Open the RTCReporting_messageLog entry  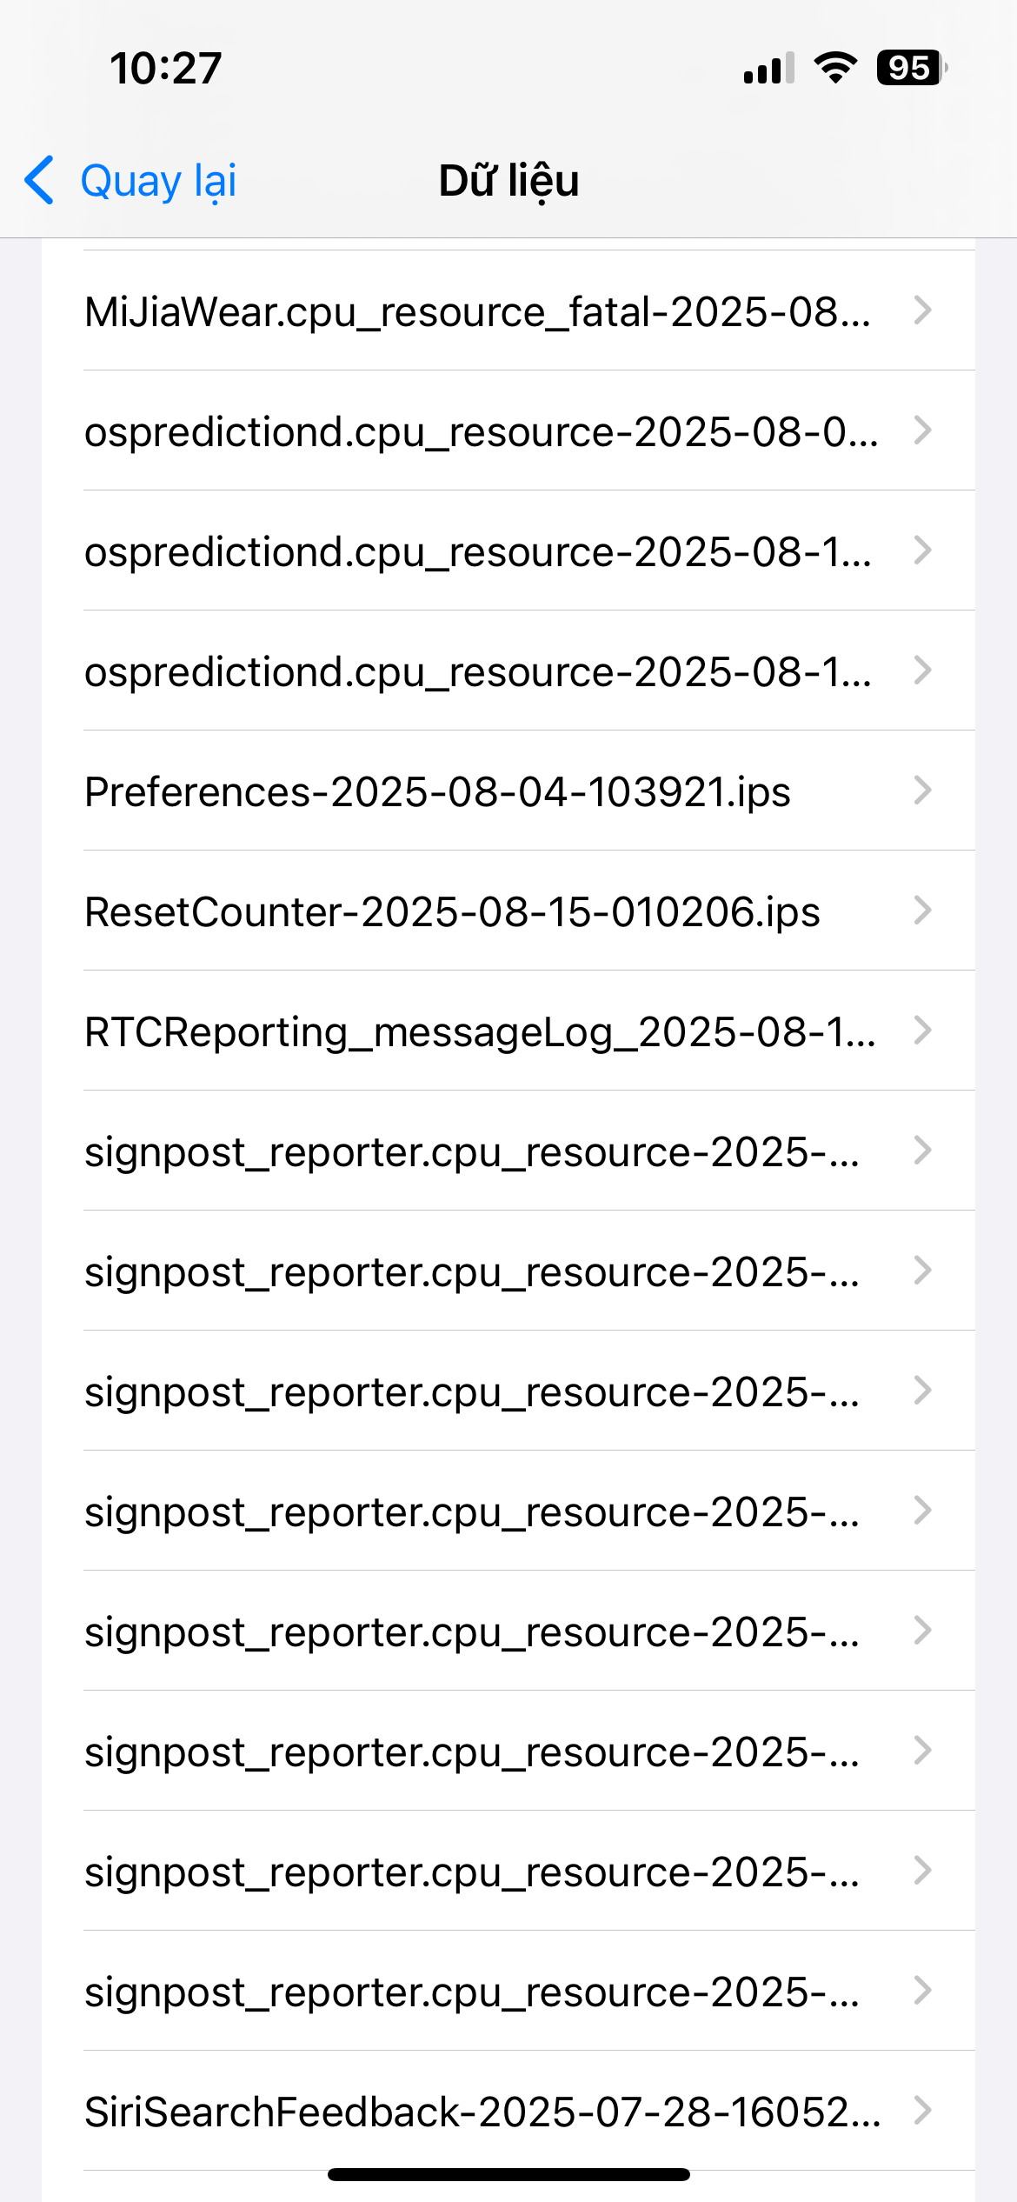click(x=480, y=1031)
